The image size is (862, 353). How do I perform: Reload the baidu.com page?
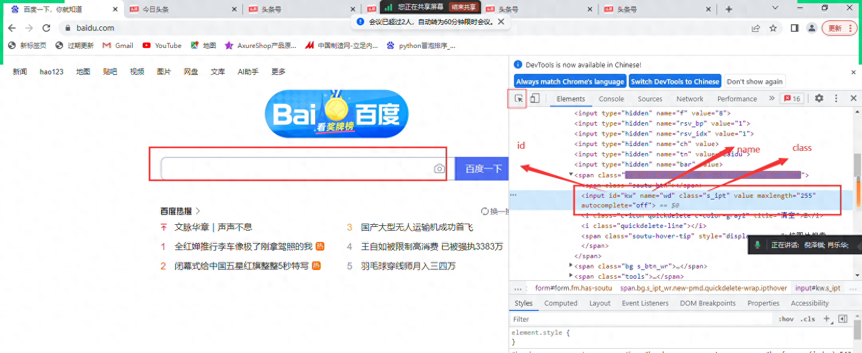tap(46, 28)
